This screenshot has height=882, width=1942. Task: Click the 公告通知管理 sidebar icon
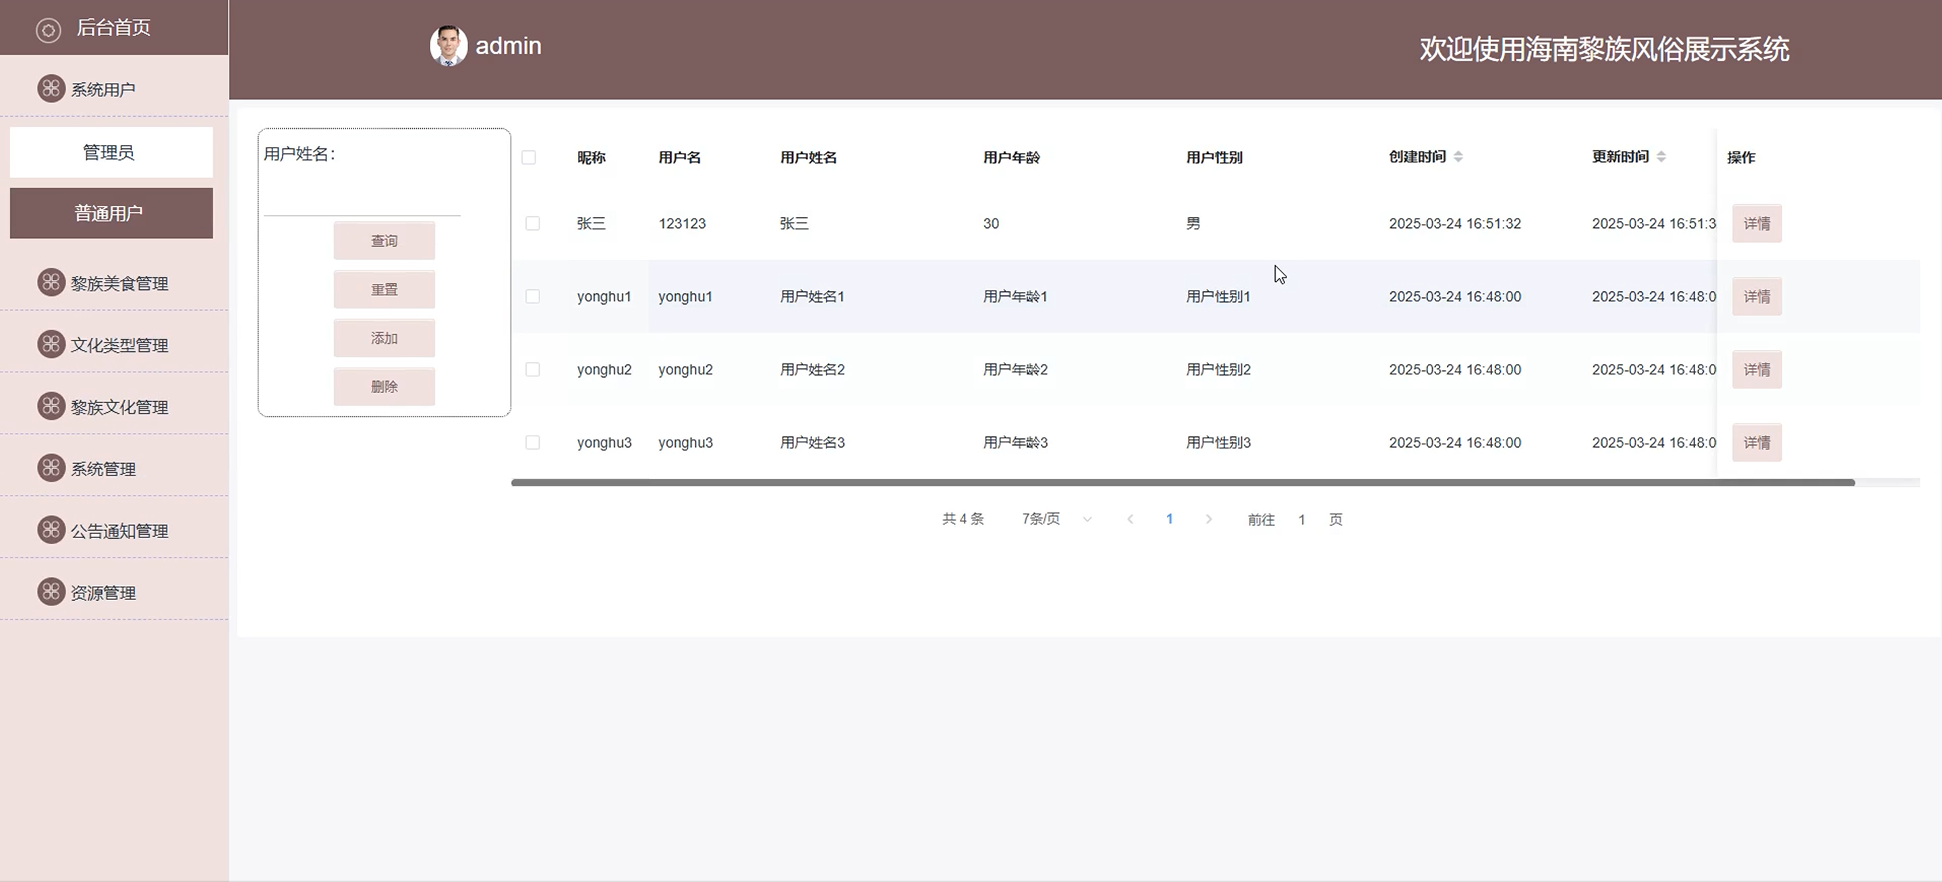coord(51,530)
